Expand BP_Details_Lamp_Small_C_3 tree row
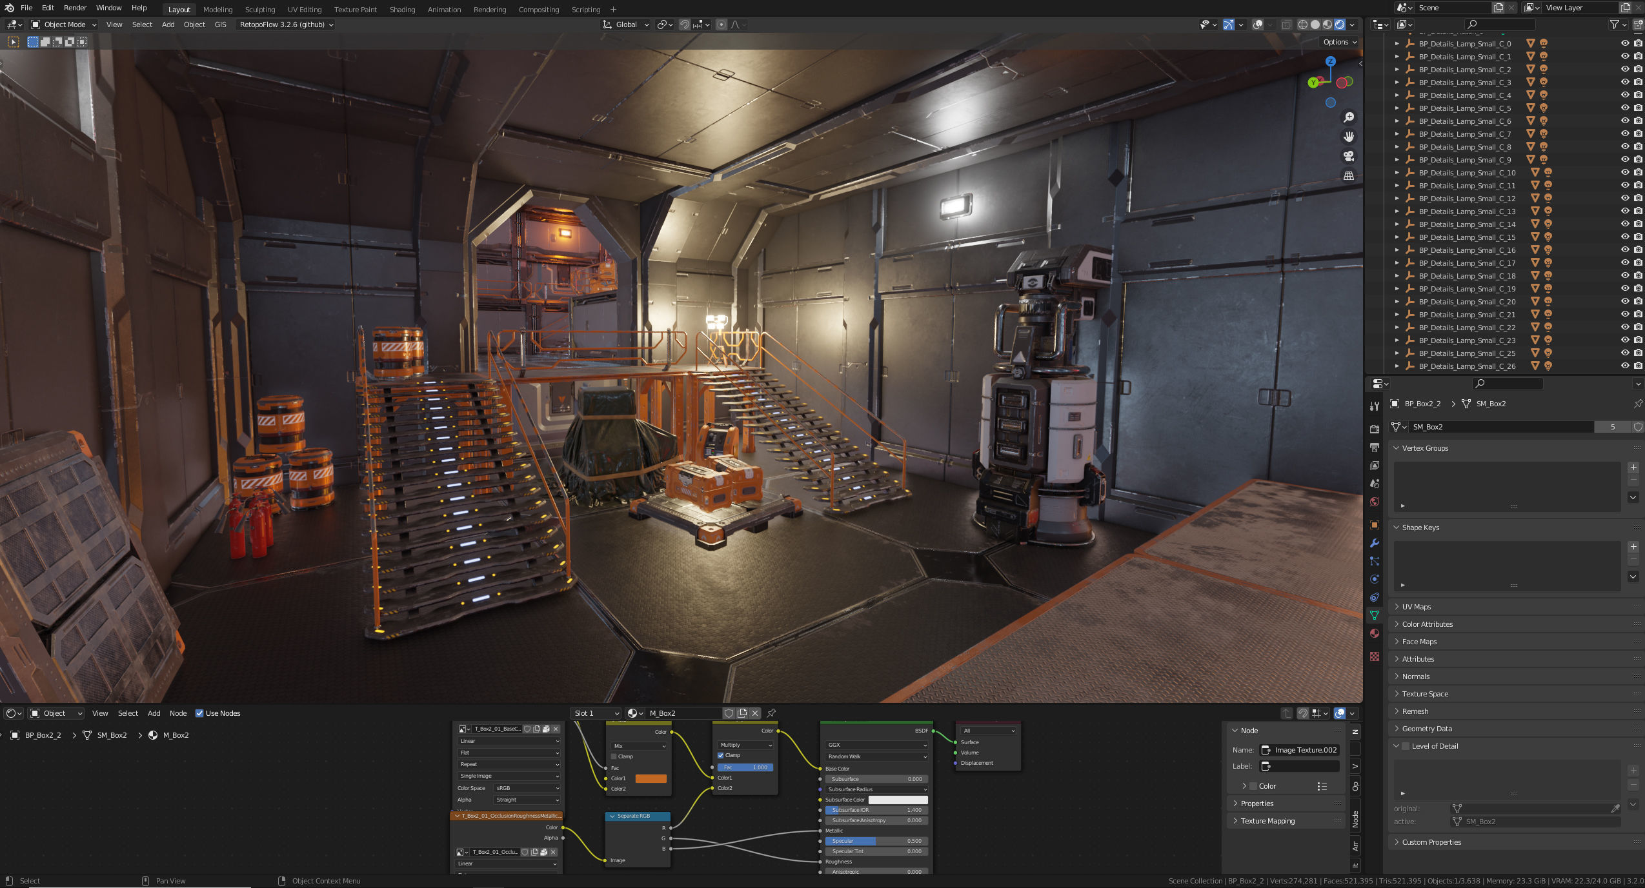1645x888 pixels. pyautogui.click(x=1397, y=83)
